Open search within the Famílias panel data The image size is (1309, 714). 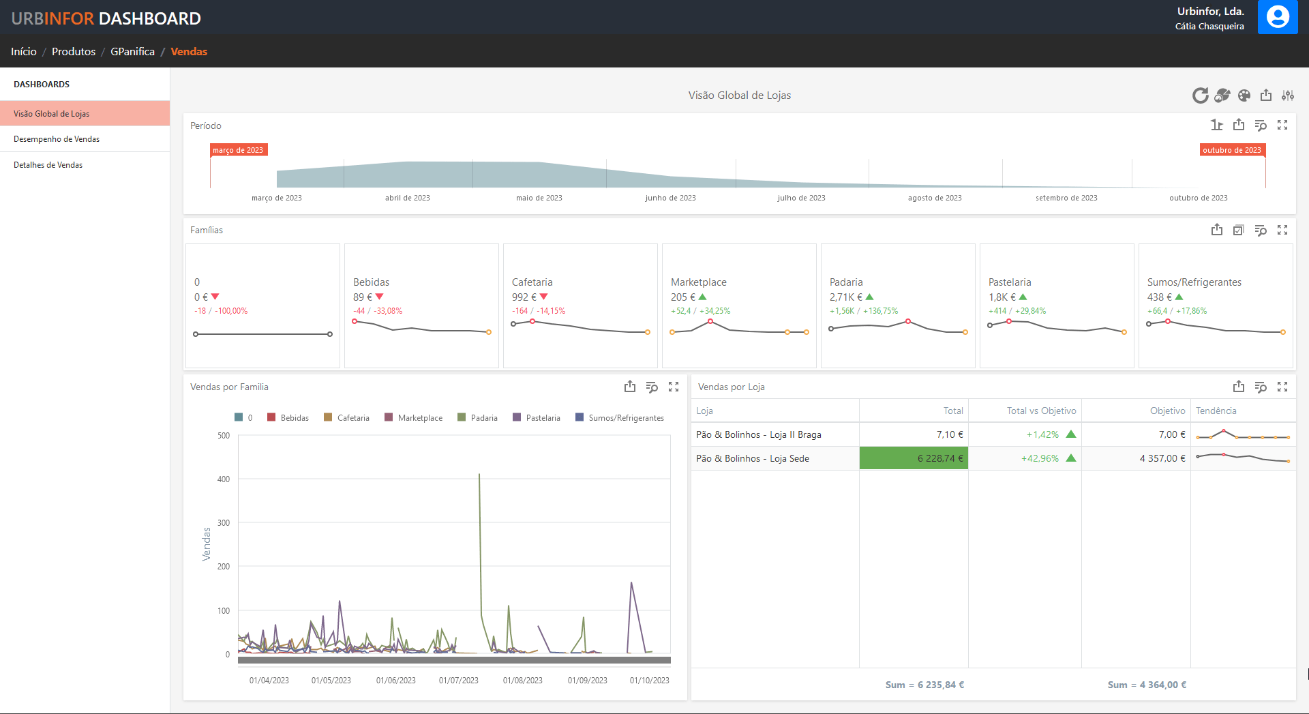tap(1261, 230)
